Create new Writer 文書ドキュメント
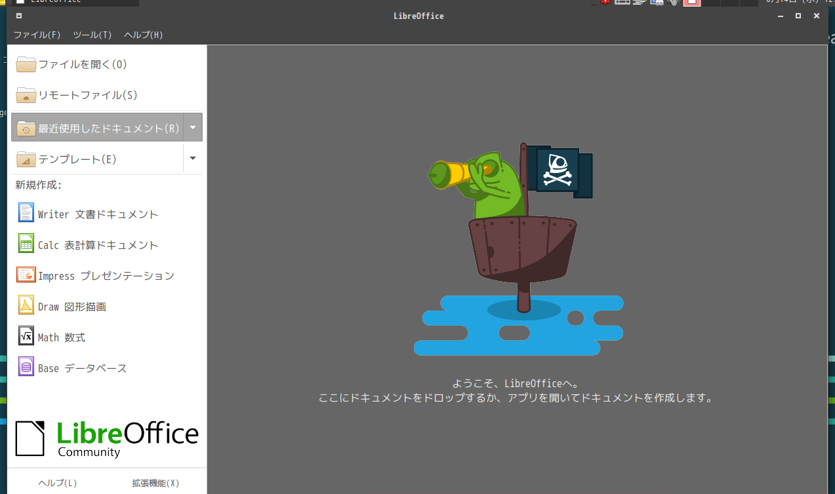The width and height of the screenshot is (835, 494). (107, 214)
